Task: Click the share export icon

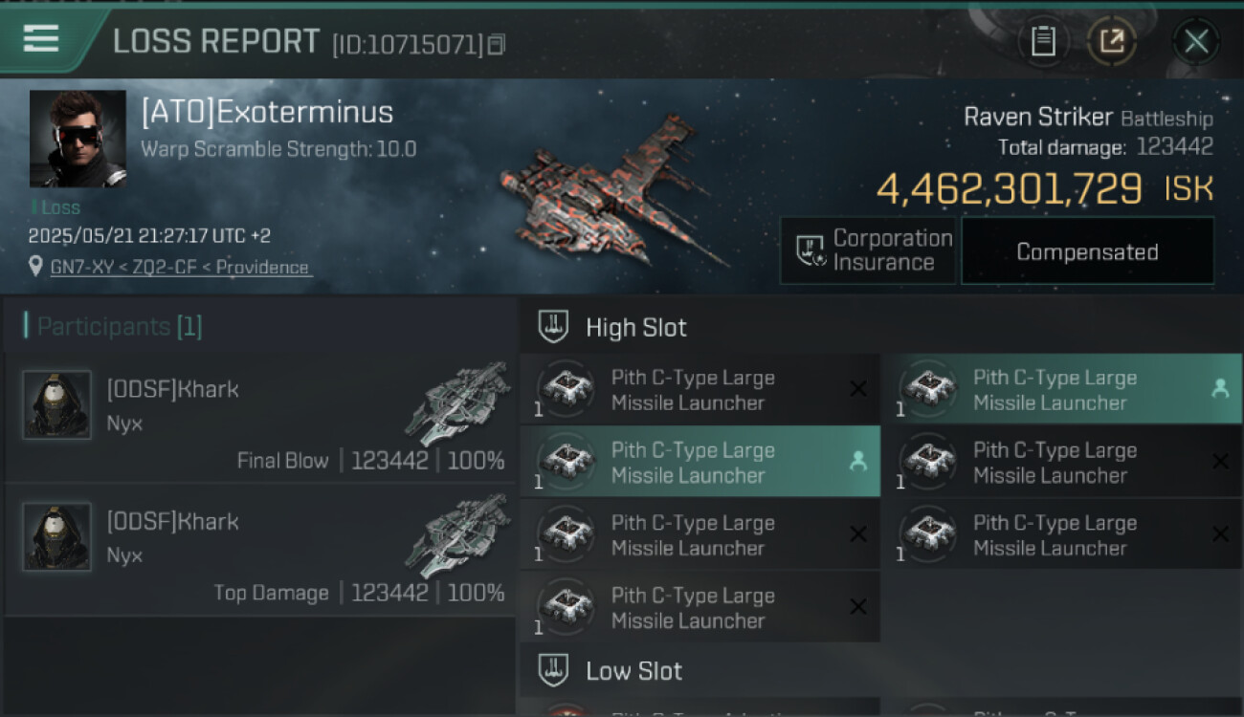Action: point(1111,41)
